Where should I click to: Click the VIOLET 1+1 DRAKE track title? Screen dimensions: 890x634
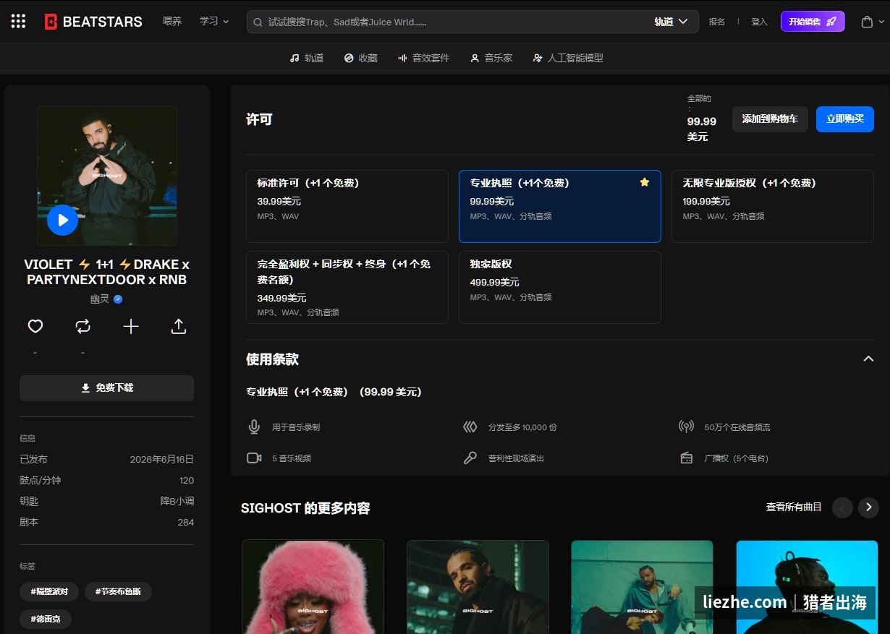click(x=107, y=272)
